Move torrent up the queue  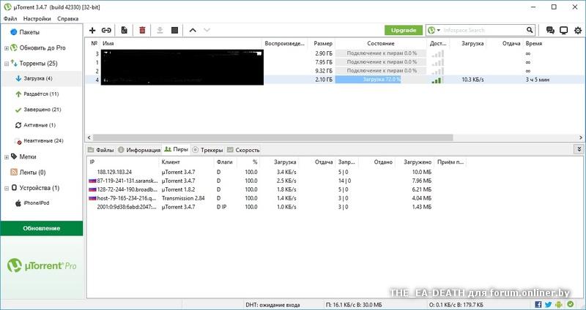(193, 30)
